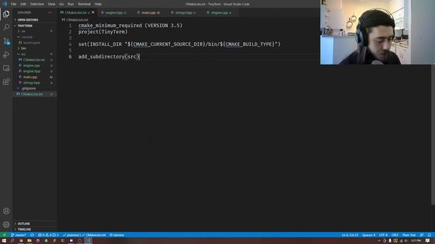Open Windows taskbar search
This screenshot has height=244, width=435.
(12, 241)
